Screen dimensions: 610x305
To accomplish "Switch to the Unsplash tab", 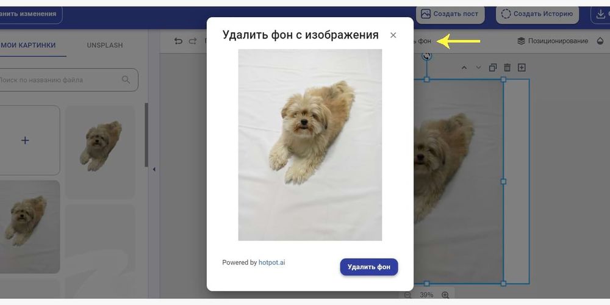I will (104, 45).
